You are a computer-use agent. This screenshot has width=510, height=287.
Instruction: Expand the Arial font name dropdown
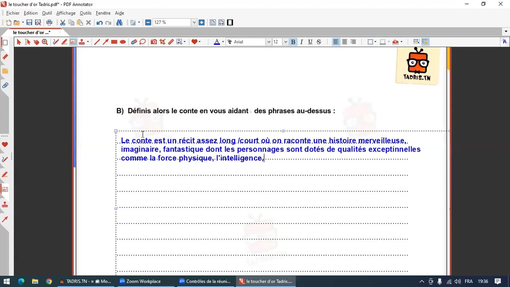click(x=269, y=42)
